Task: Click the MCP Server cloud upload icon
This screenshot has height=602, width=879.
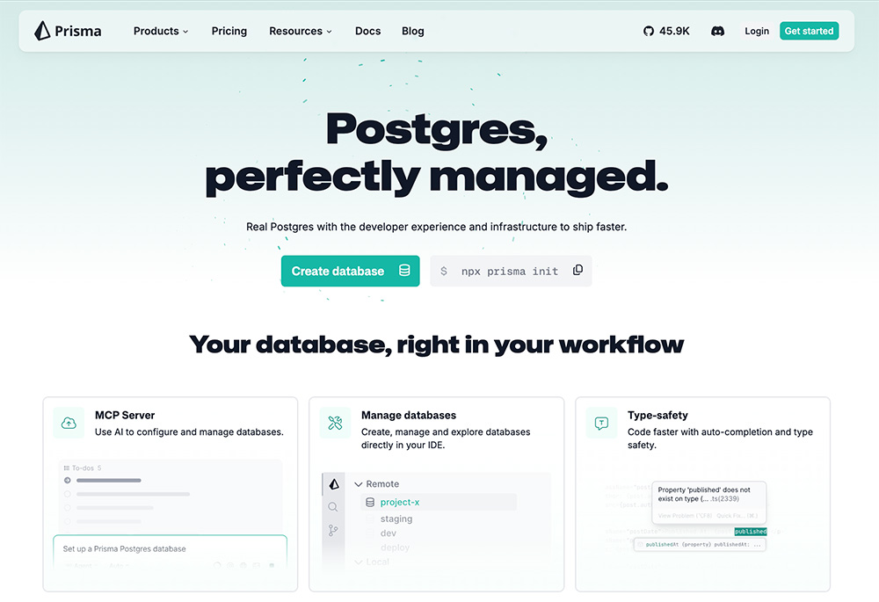Action: [x=69, y=424]
